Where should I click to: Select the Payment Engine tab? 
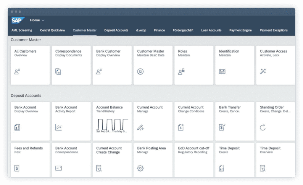tap(240, 30)
